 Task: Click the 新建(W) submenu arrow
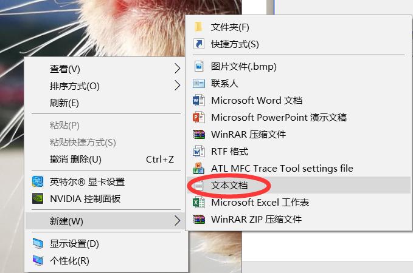[x=178, y=221]
